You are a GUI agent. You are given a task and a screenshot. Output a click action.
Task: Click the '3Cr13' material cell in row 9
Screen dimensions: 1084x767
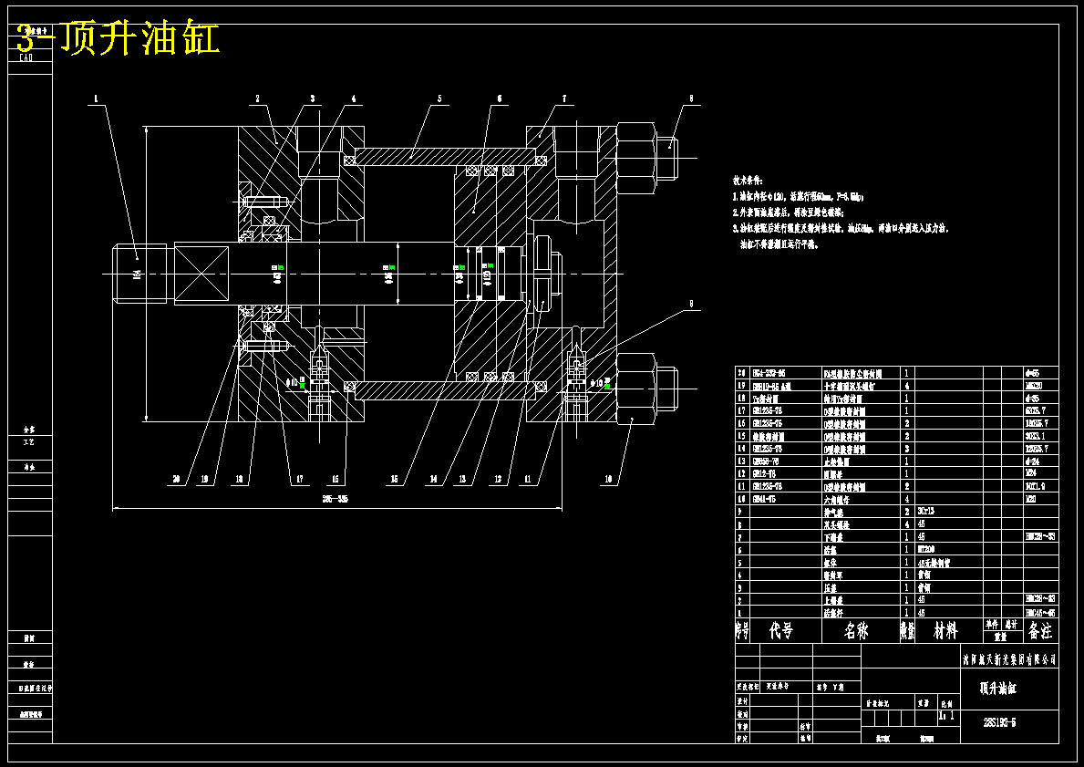click(926, 512)
